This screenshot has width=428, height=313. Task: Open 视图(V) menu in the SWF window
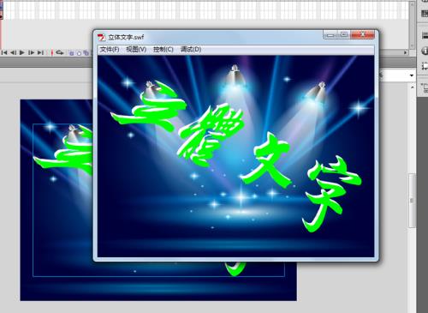(x=136, y=50)
